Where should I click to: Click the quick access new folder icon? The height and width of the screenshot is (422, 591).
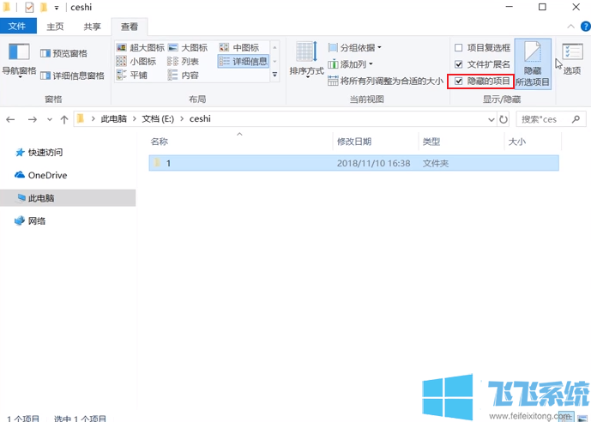point(44,7)
